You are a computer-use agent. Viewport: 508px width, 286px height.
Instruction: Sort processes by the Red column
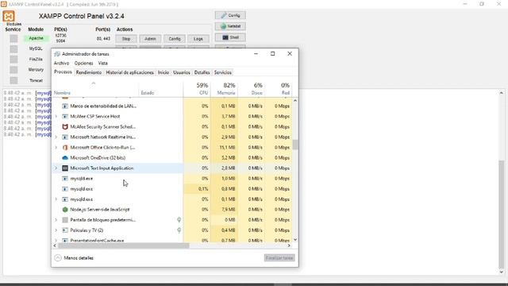(x=278, y=88)
